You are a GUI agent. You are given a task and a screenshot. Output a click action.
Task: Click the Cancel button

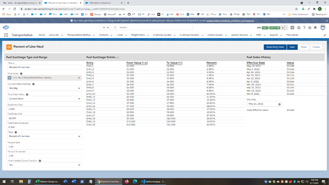point(316,47)
